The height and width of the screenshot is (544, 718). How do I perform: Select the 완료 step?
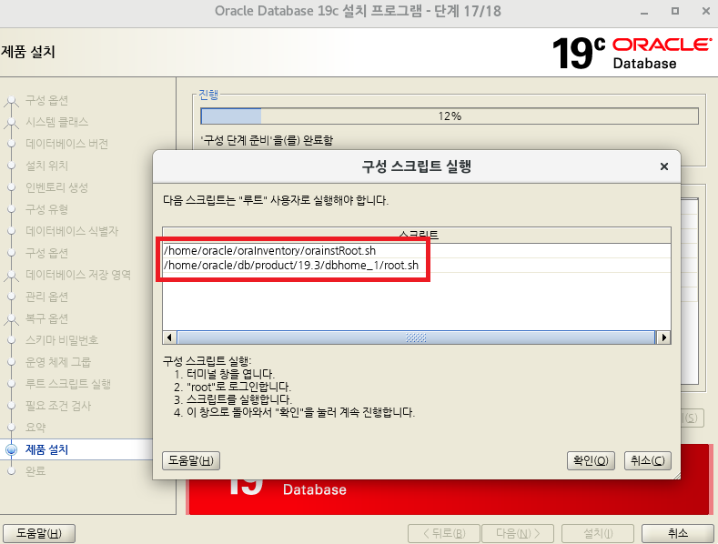click(35, 470)
